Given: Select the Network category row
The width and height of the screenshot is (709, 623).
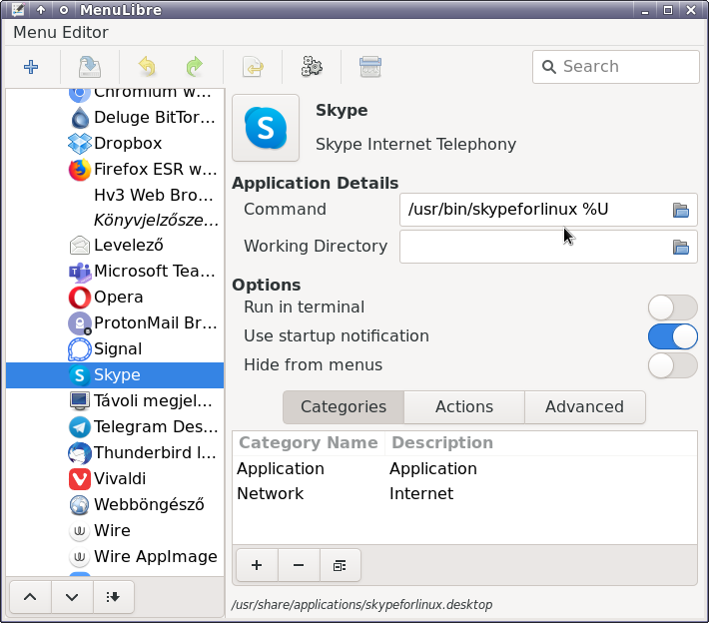Looking at the screenshot, I should coord(464,493).
